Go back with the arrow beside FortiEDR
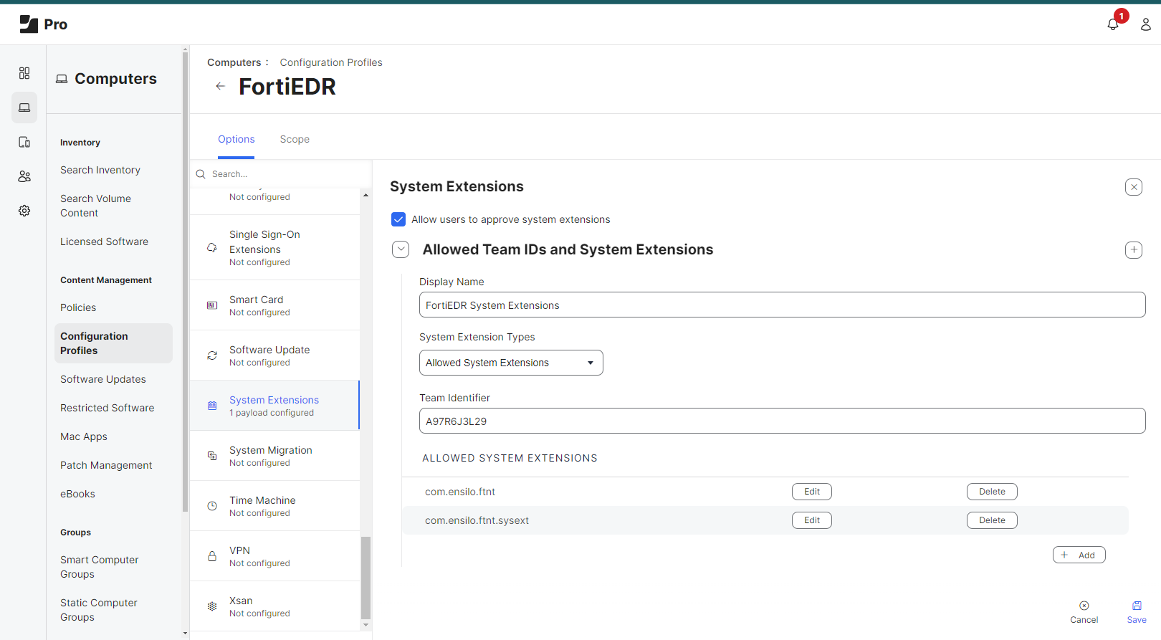The width and height of the screenshot is (1161, 640). pos(220,86)
